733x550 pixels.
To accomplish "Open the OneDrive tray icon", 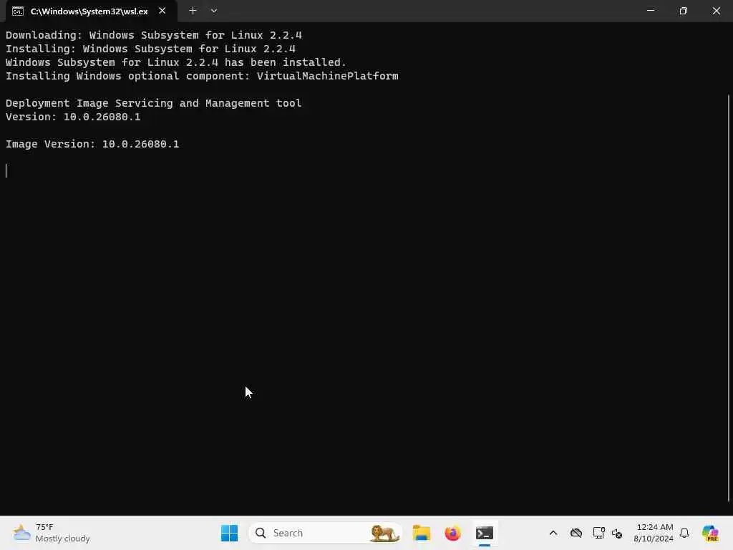I will pyautogui.click(x=576, y=533).
